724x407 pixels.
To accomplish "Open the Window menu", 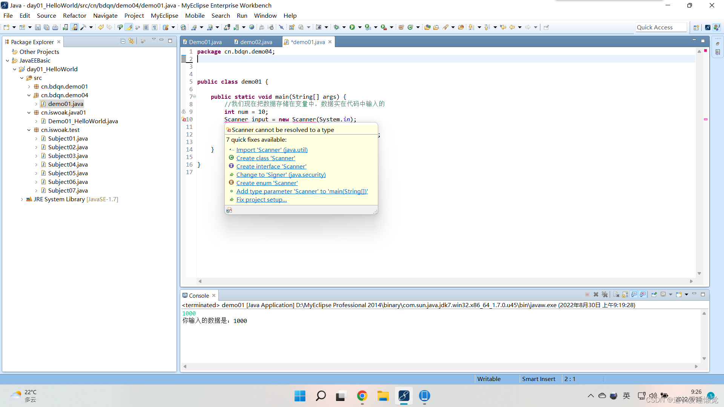I will click(x=265, y=15).
